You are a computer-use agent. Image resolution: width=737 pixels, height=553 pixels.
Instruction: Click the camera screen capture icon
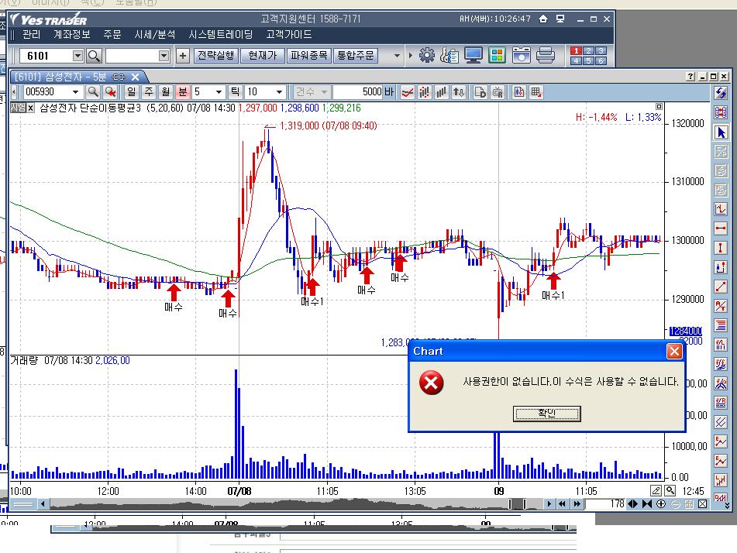[x=522, y=56]
